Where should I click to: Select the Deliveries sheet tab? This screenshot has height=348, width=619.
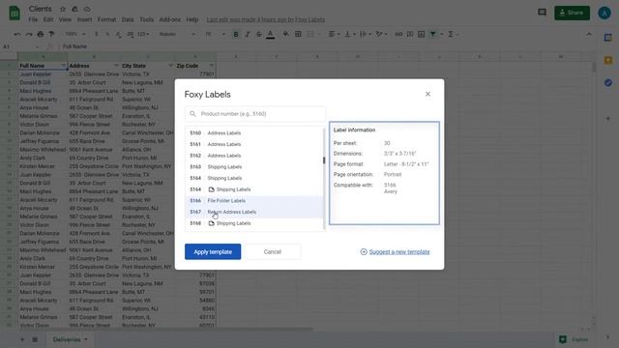[70, 339]
